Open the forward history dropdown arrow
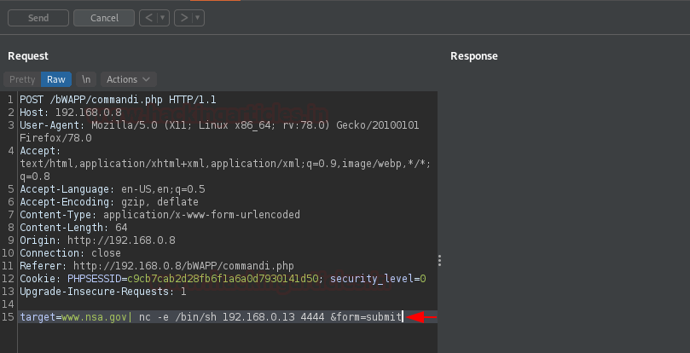The image size is (690, 353). coord(198,18)
